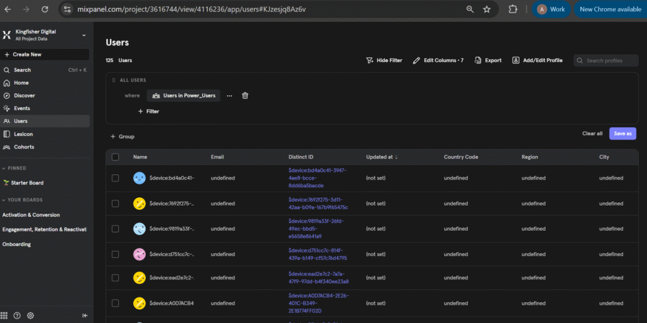Image resolution: width=647 pixels, height=323 pixels.
Task: Click Add/Edit Profile icon
Action: pos(516,60)
